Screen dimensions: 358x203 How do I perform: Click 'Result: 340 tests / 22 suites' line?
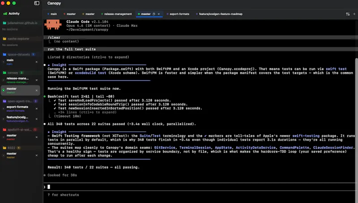(94, 167)
